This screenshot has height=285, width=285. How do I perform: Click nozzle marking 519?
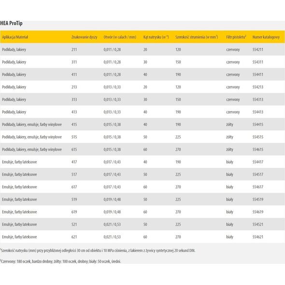74,199
